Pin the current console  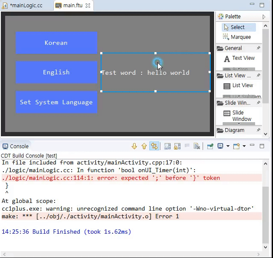tap(210, 146)
